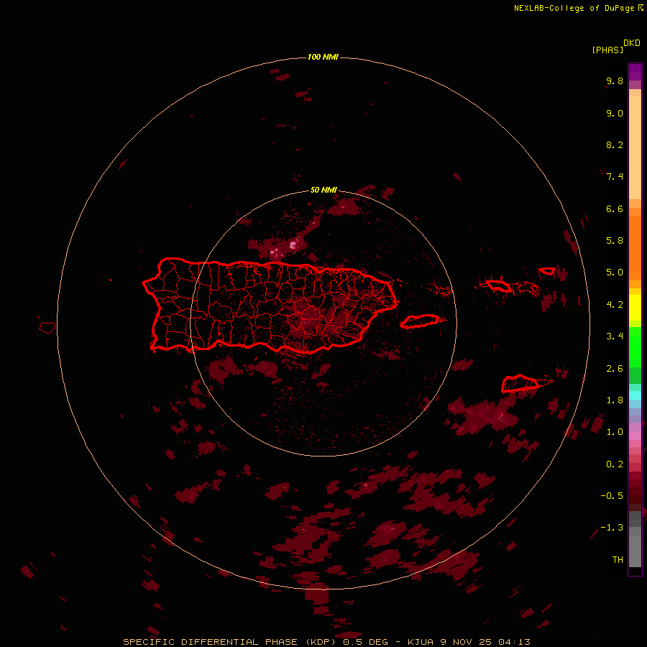Click the 3.4 value on the color scale
This screenshot has width=647, height=647.
pyautogui.click(x=615, y=336)
